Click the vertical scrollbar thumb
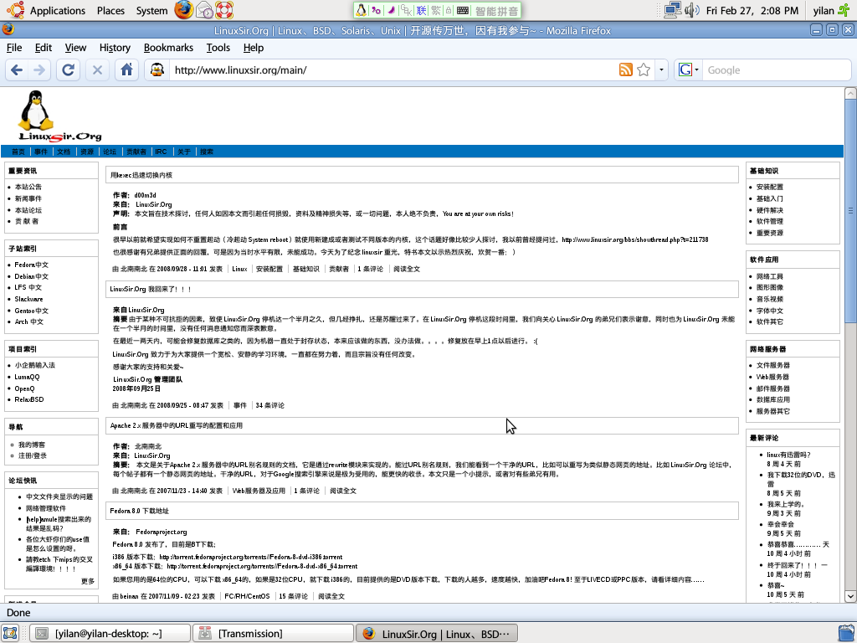The height and width of the screenshot is (643, 857). [x=850, y=210]
